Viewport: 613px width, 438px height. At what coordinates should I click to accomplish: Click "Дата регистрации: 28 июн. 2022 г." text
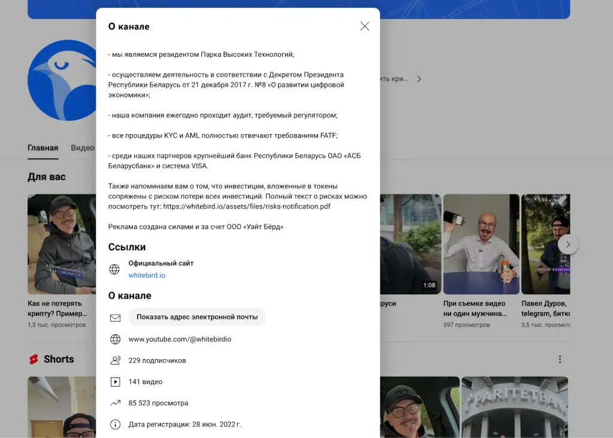[x=184, y=424]
